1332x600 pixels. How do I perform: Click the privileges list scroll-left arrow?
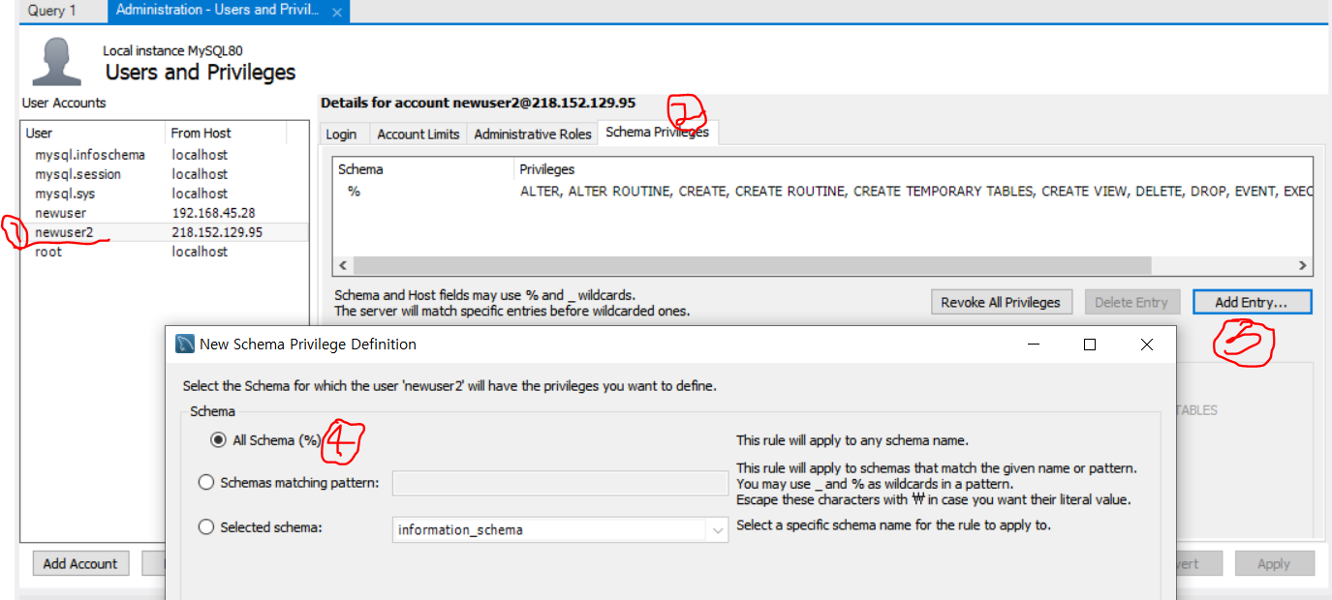pos(342,265)
